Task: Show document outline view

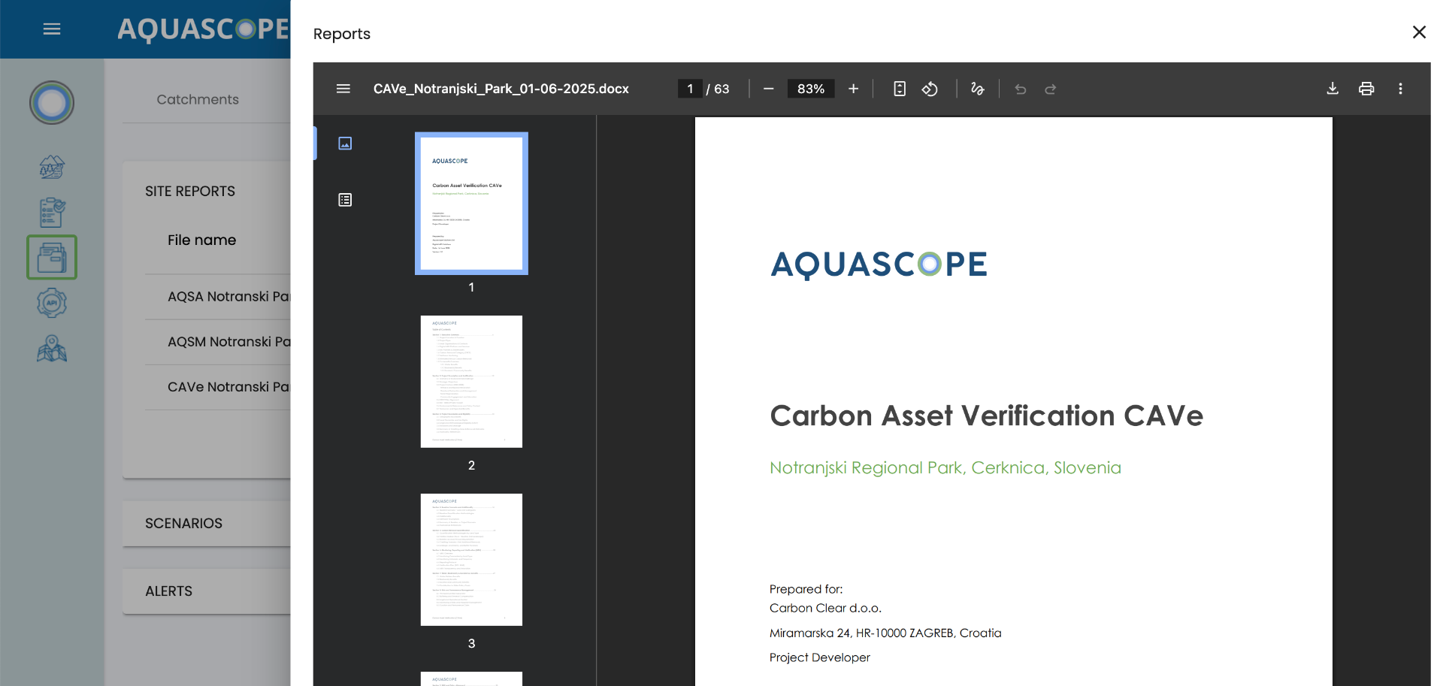Action: click(345, 200)
